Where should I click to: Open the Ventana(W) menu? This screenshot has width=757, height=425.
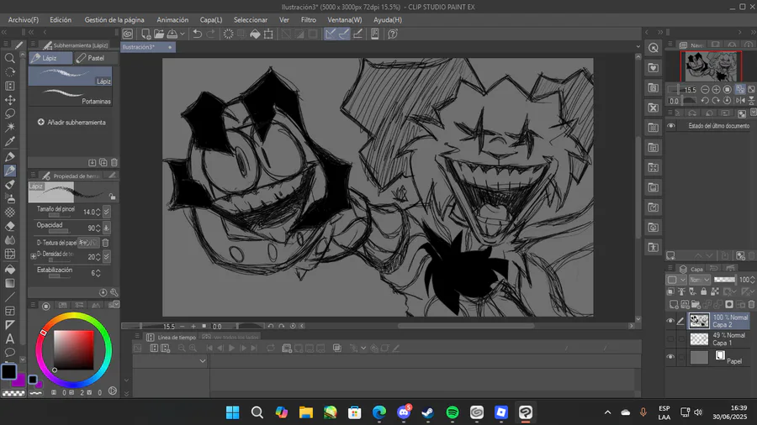344,20
